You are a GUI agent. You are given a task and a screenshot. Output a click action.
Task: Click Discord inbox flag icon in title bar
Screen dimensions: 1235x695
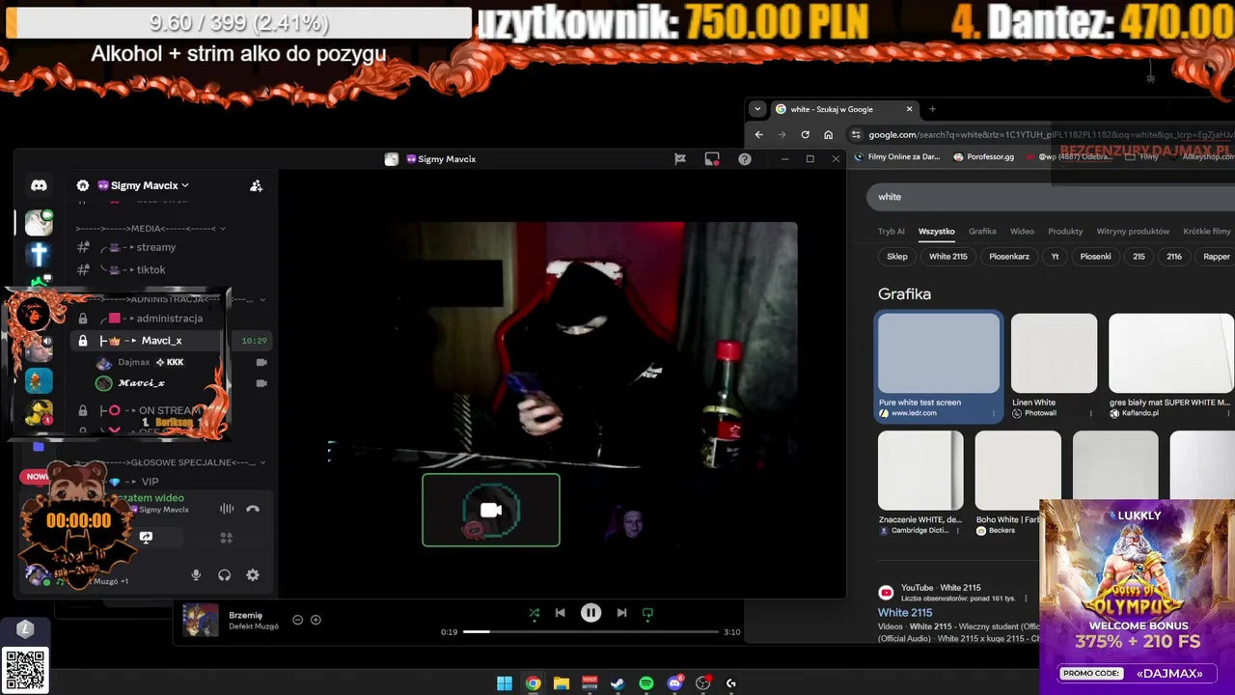(x=680, y=159)
